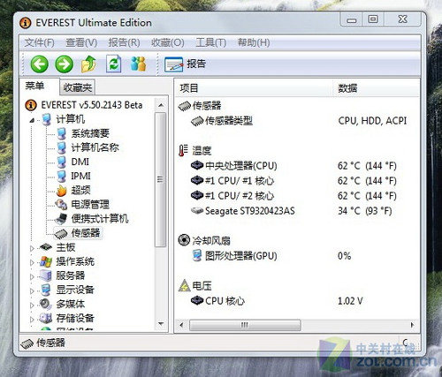Viewport: 442px width, 377px height.
Task: Click the 服务器 server icon
Action: coord(46,275)
